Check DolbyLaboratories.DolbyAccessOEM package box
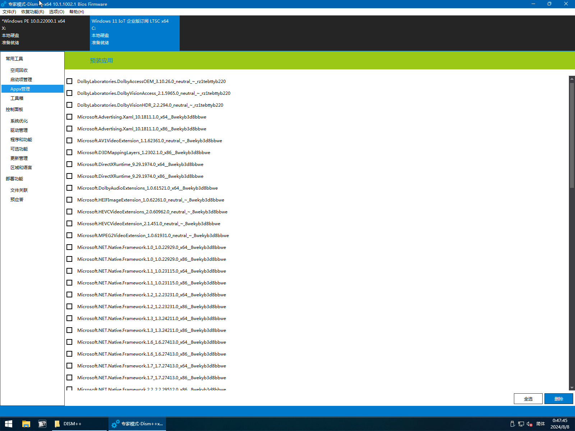The image size is (575, 431). (69, 81)
